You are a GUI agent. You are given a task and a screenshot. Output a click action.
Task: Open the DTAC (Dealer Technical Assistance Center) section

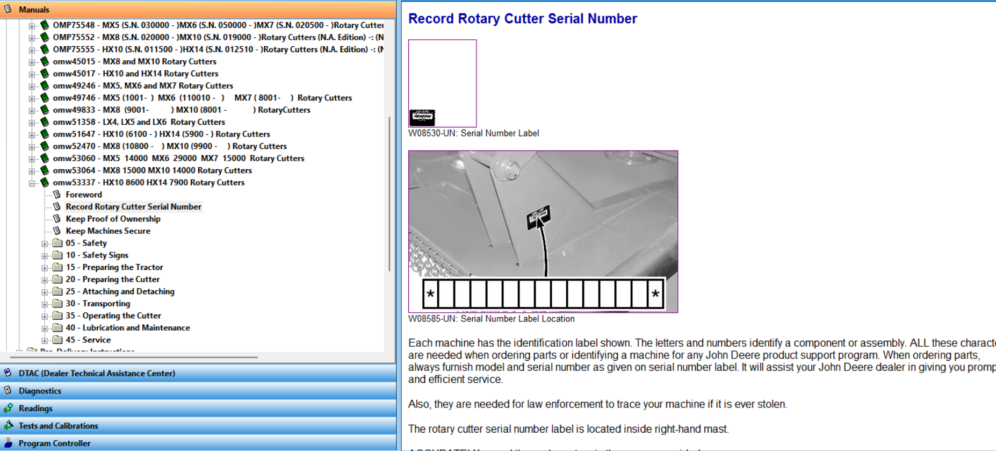[x=198, y=373]
